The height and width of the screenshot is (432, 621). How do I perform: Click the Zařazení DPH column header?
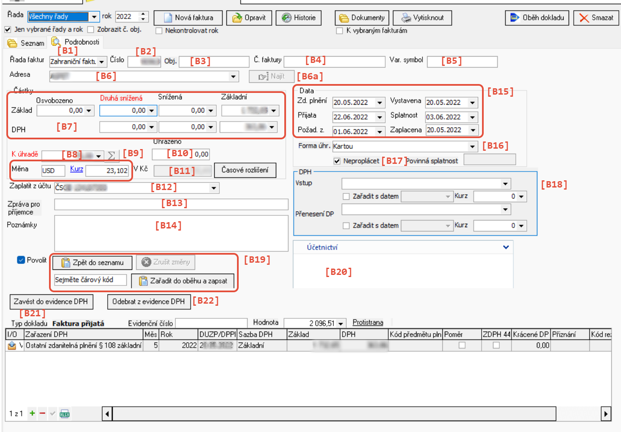pyautogui.click(x=84, y=334)
